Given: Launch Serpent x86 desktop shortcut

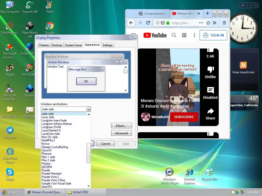Looking at the screenshot, I should (30, 7).
